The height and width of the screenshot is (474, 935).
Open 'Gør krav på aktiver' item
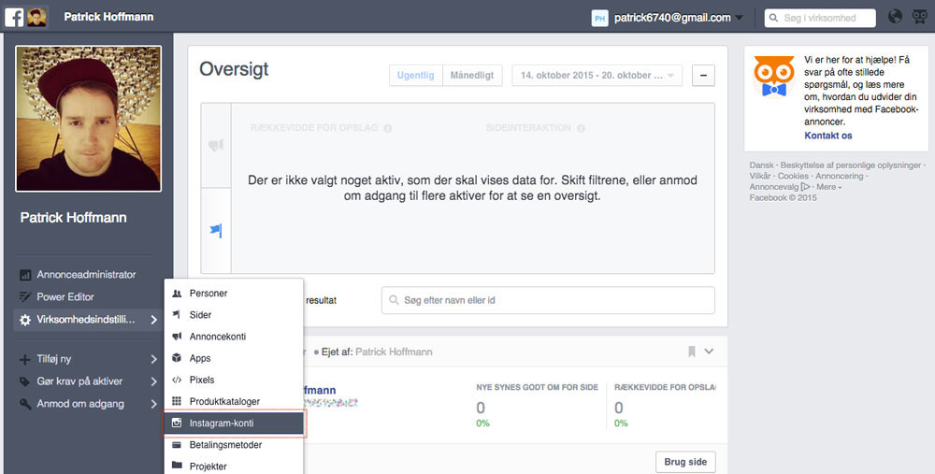79,381
